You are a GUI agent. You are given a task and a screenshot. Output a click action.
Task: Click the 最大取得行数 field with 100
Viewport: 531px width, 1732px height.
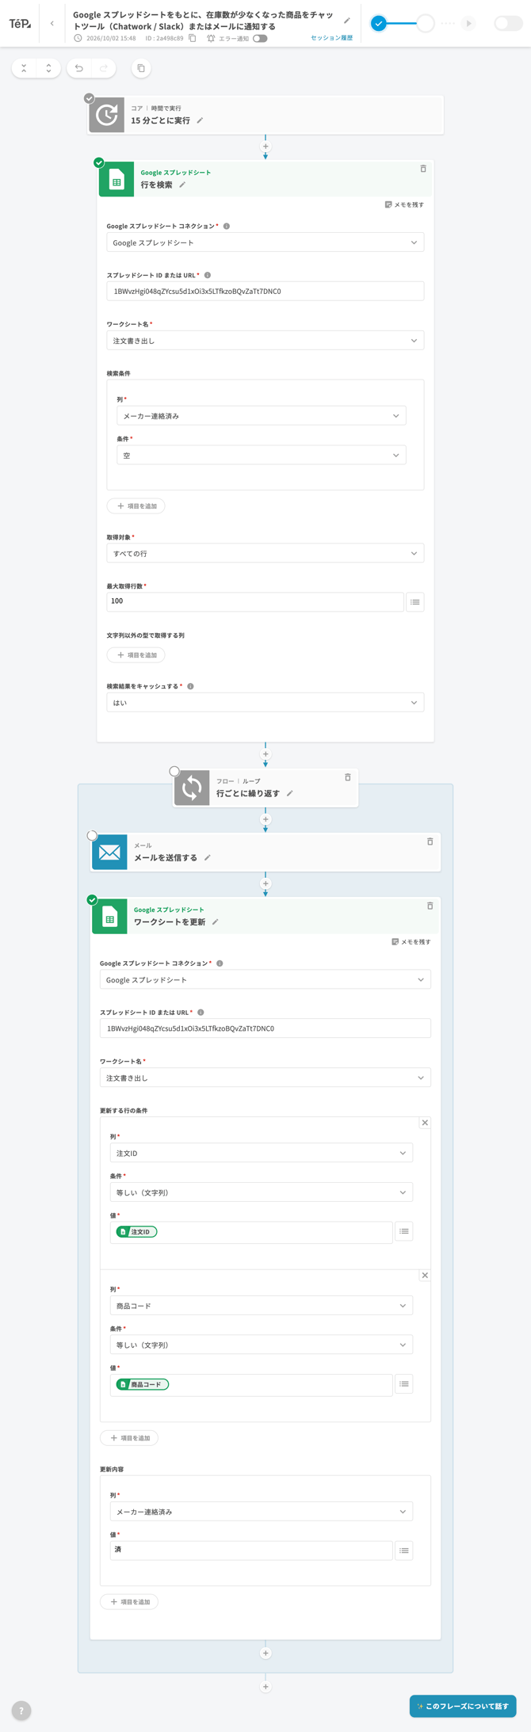(255, 601)
